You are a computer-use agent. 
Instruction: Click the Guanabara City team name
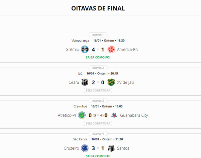[134, 116]
